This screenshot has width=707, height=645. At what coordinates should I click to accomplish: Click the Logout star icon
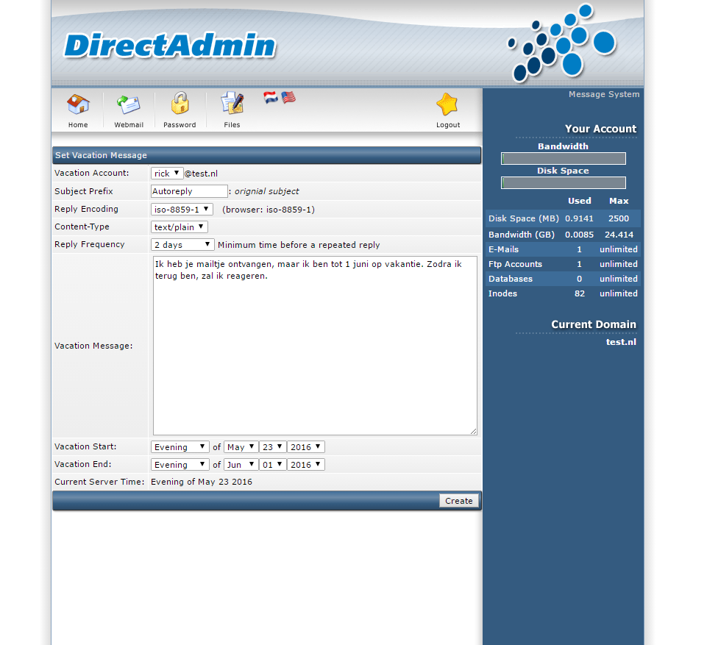[447, 105]
